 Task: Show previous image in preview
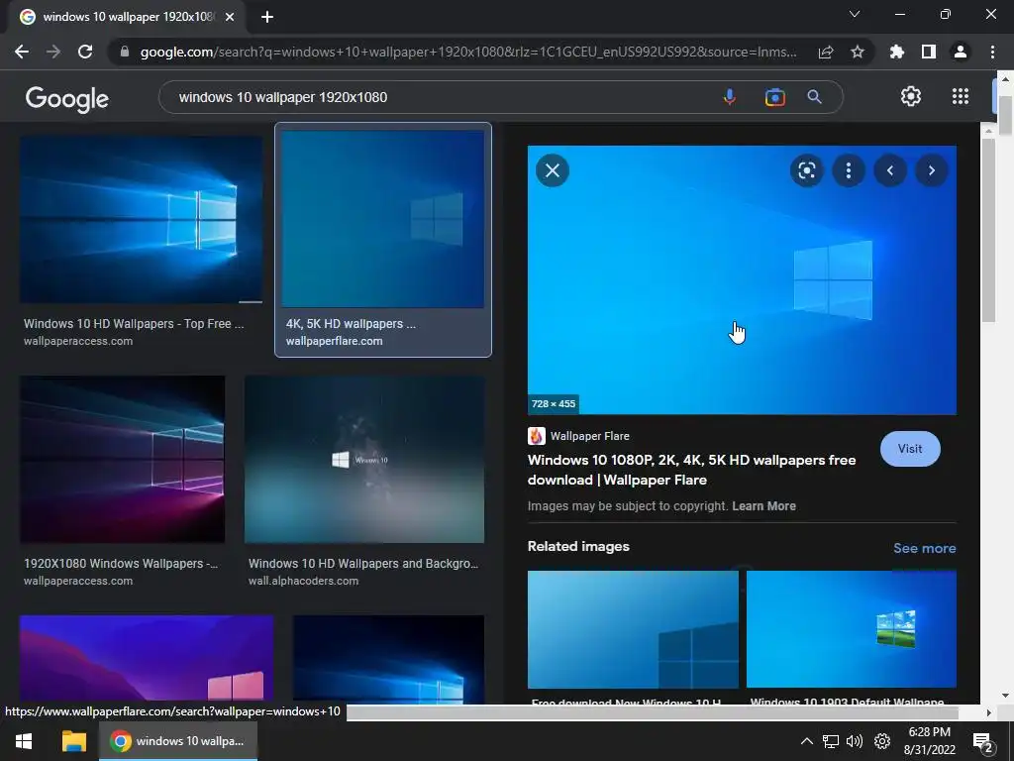[890, 170]
